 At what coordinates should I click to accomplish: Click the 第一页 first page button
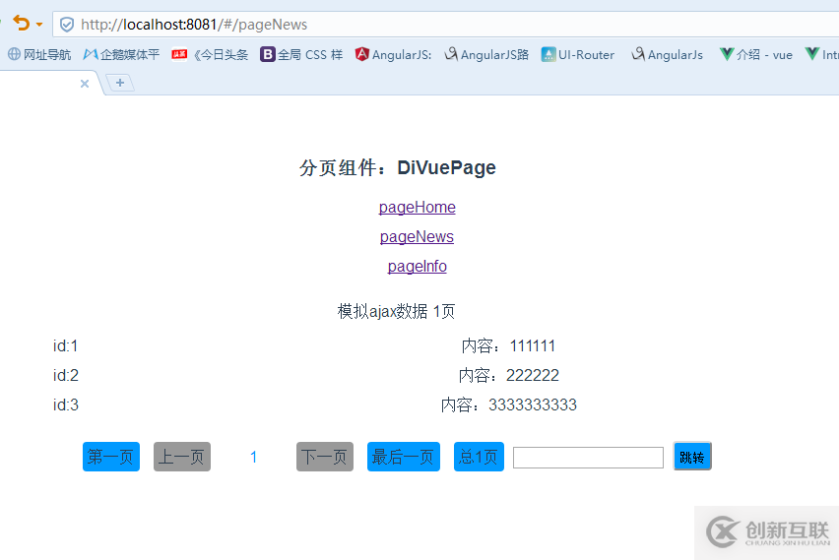[x=111, y=457]
